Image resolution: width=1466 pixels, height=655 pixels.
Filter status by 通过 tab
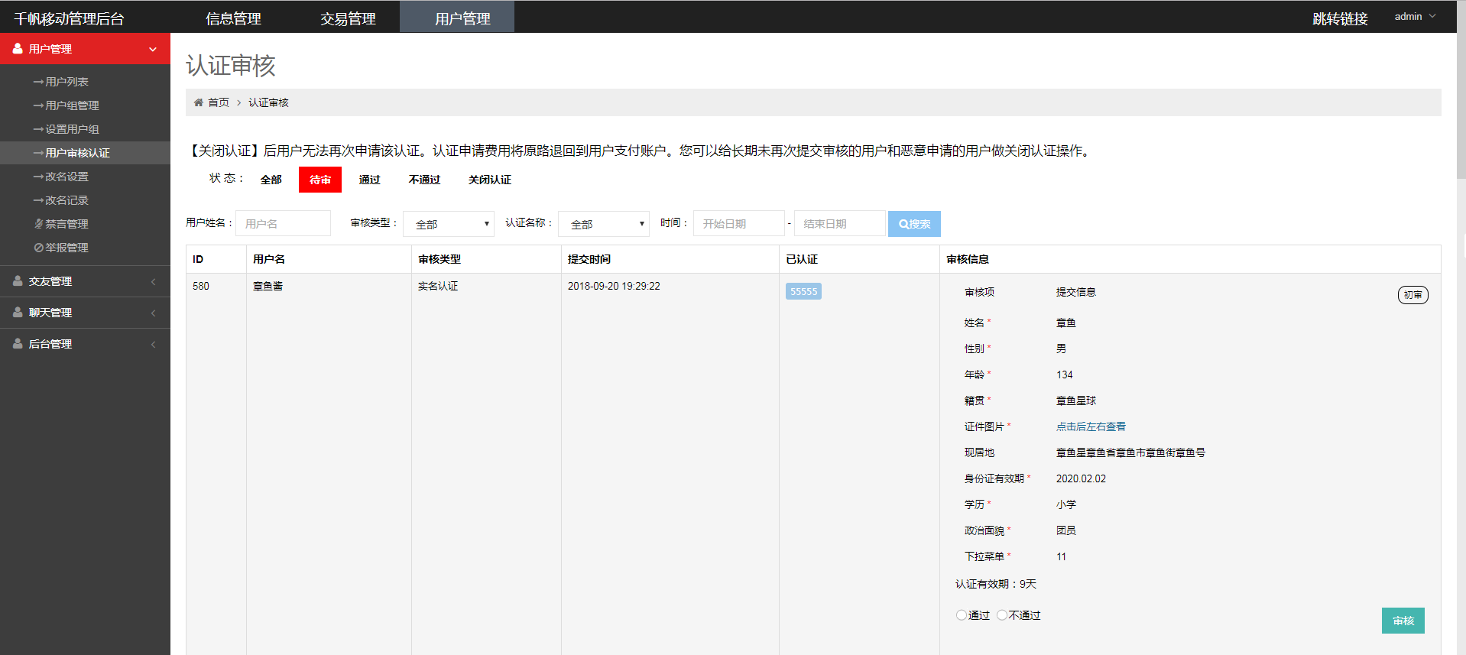pos(369,180)
